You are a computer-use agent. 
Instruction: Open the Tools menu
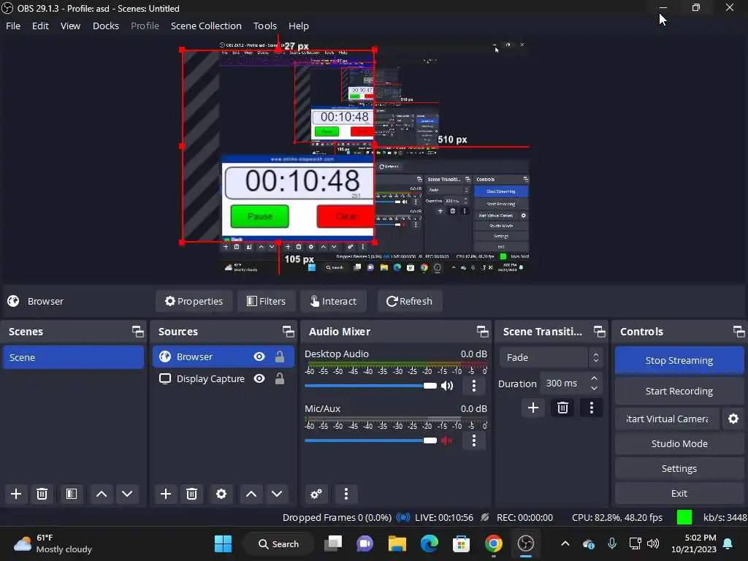click(264, 26)
